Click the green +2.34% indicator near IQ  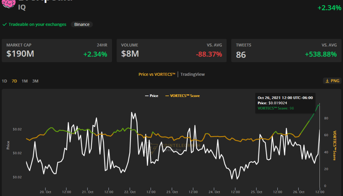(x=330, y=8)
